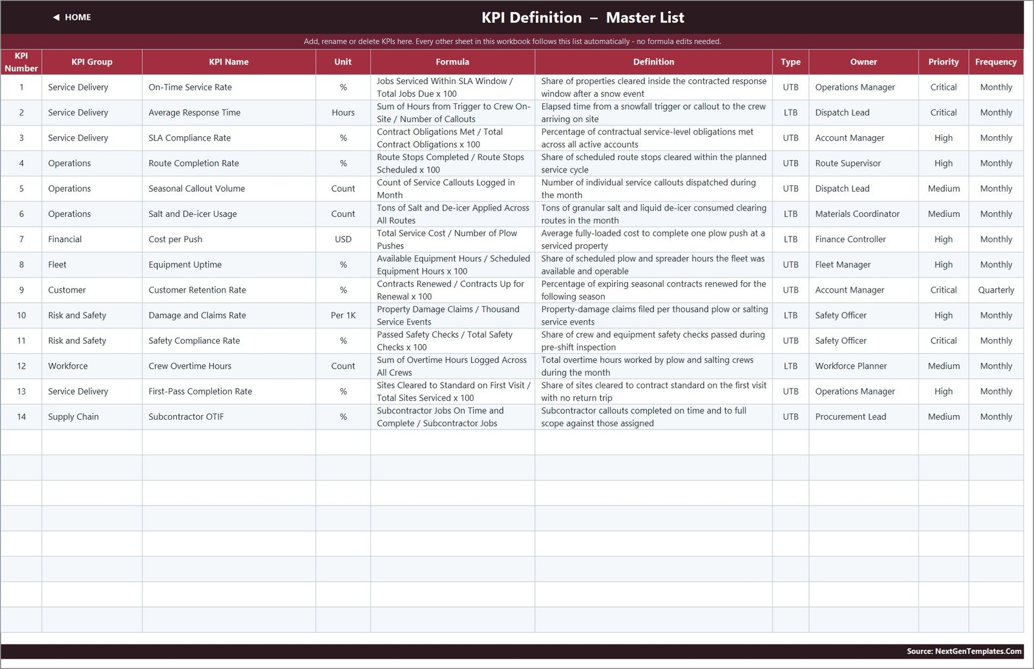Image resolution: width=1034 pixels, height=669 pixels.
Task: Click the KPI Definition – Master List title
Action: pyautogui.click(x=582, y=17)
